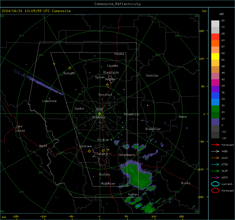
Task: Click the Sundre city label
Action: 79,108
